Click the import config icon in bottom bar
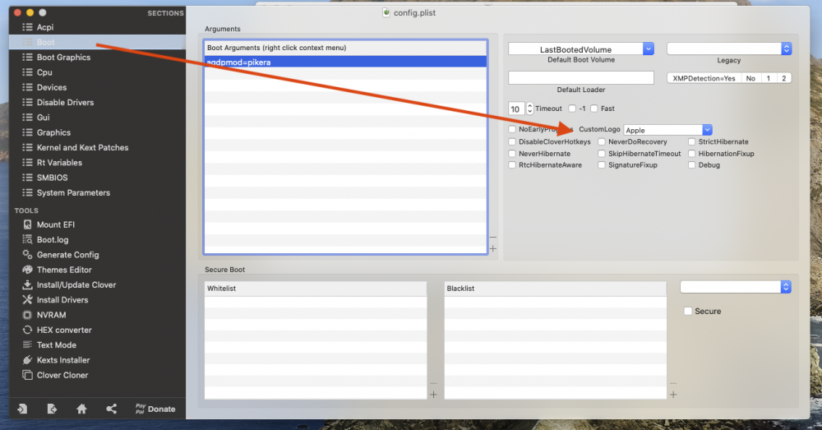822x430 pixels. point(22,409)
